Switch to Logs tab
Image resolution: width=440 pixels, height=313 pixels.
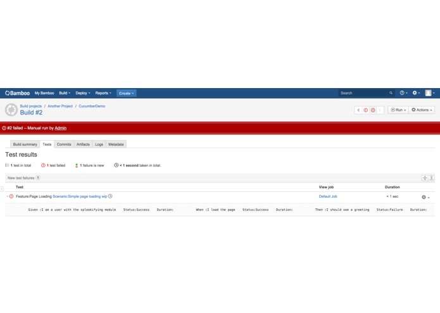tap(99, 144)
